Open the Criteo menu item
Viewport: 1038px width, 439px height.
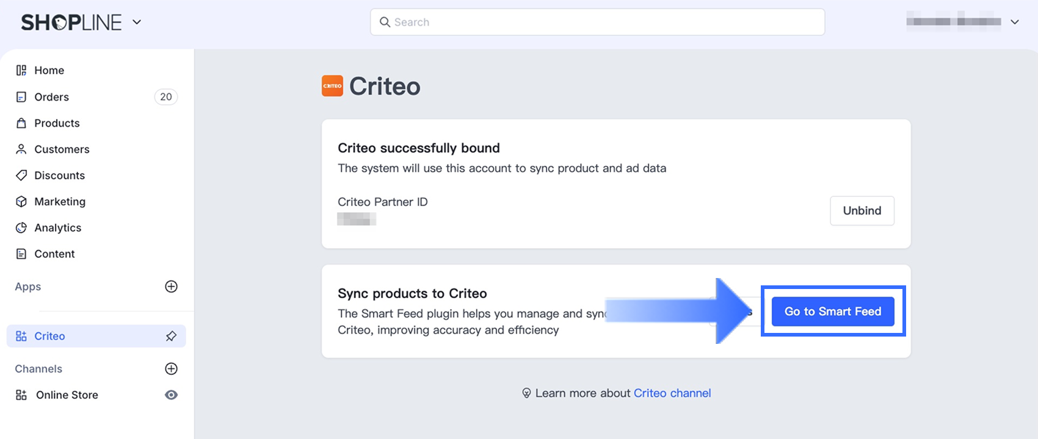click(50, 336)
